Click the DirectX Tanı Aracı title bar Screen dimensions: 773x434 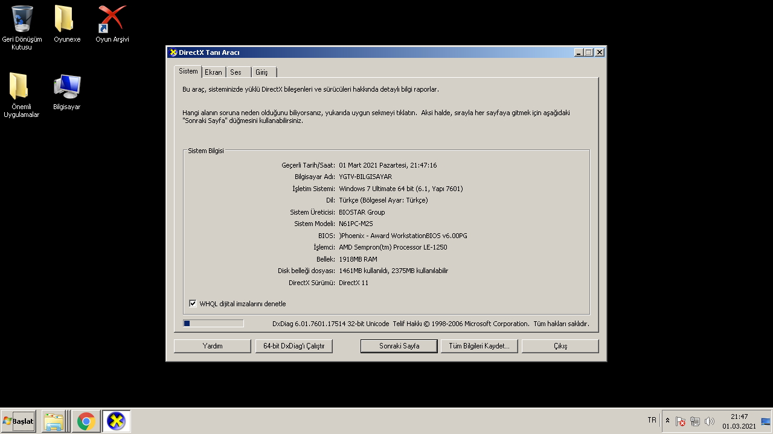point(386,52)
